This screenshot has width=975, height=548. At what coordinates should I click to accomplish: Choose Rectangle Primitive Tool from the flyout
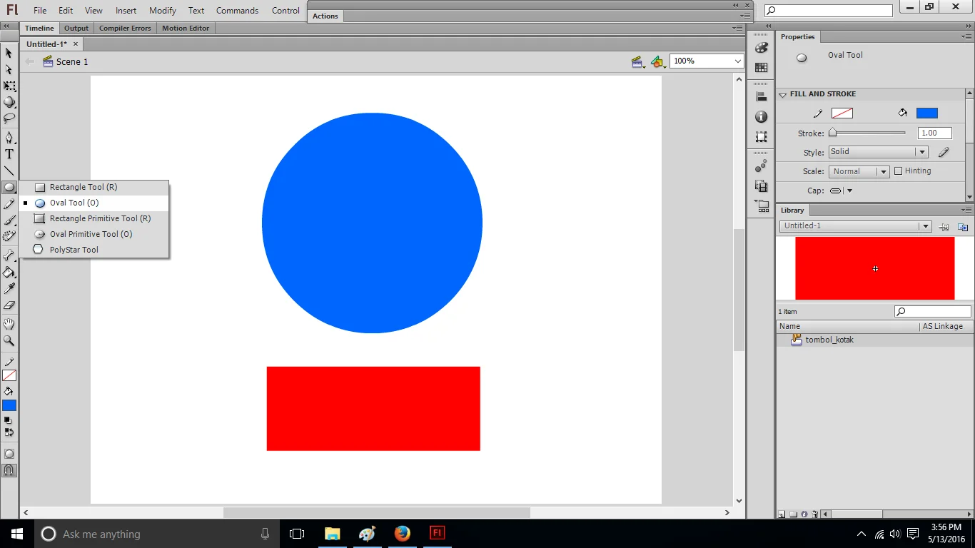[100, 218]
